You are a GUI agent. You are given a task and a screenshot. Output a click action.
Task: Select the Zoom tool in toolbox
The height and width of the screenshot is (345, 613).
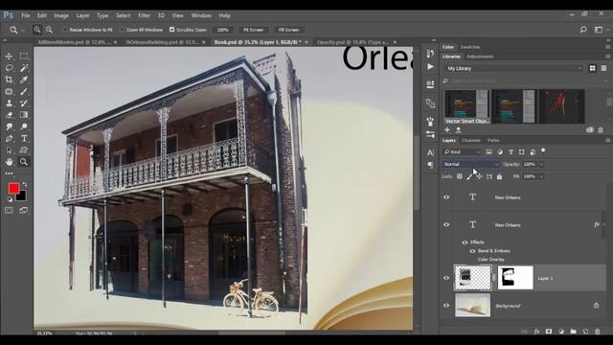24,162
